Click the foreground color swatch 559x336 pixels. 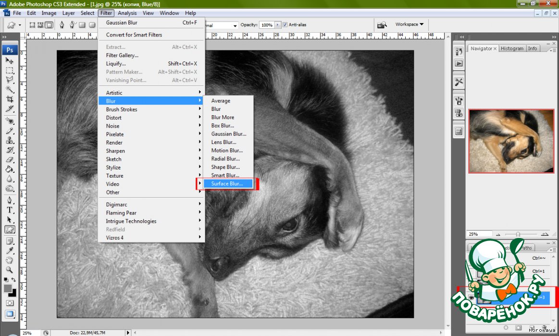(x=8, y=288)
